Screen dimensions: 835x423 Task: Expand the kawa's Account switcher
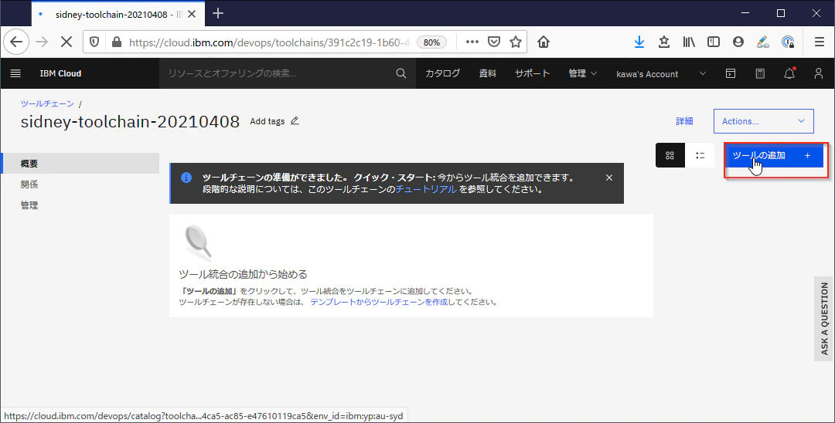click(661, 74)
